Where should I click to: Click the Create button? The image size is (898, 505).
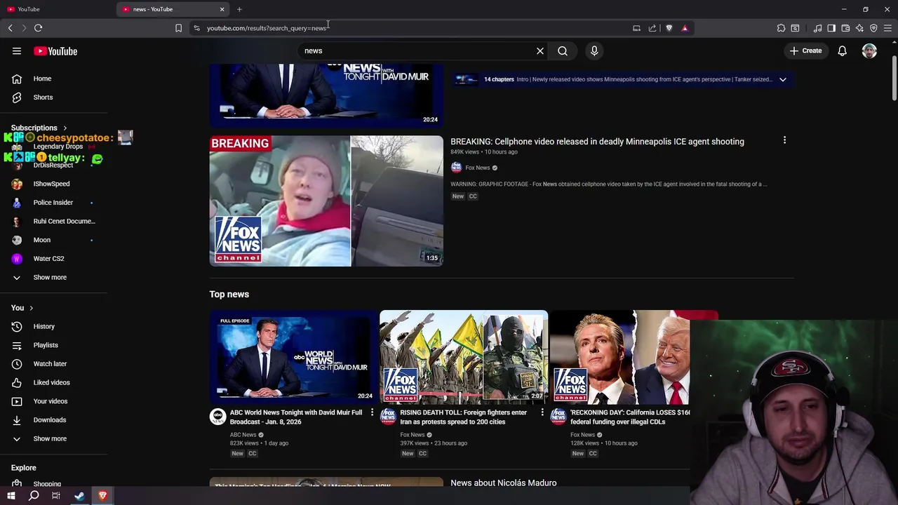click(805, 50)
